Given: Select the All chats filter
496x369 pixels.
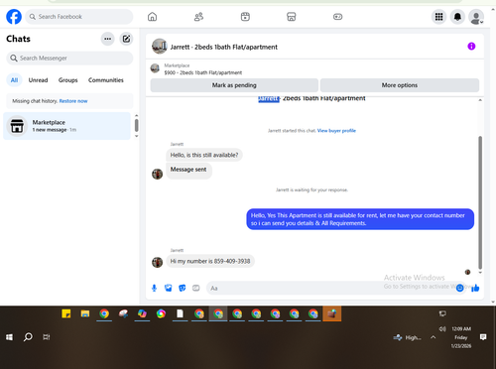Looking at the screenshot, I should coord(14,80).
